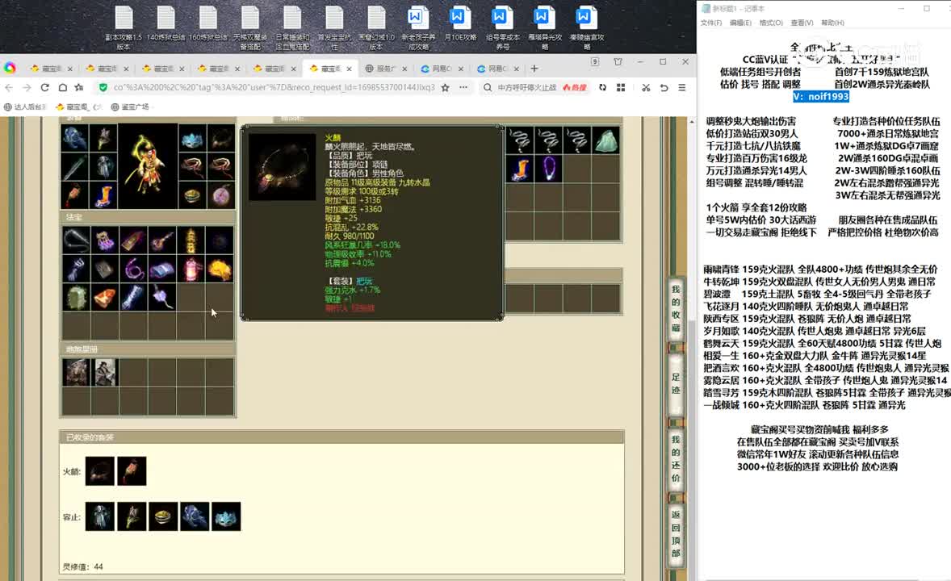951x581 pixels.
Task: Select the purple necklace in inventory
Action: pos(549,169)
